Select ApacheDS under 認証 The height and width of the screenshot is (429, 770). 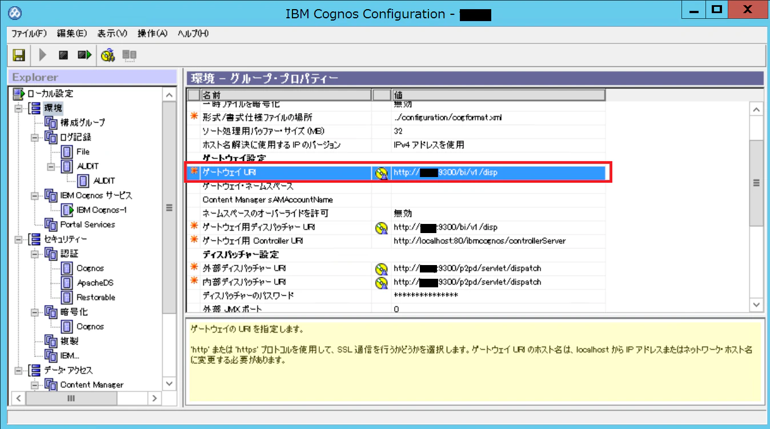95,283
